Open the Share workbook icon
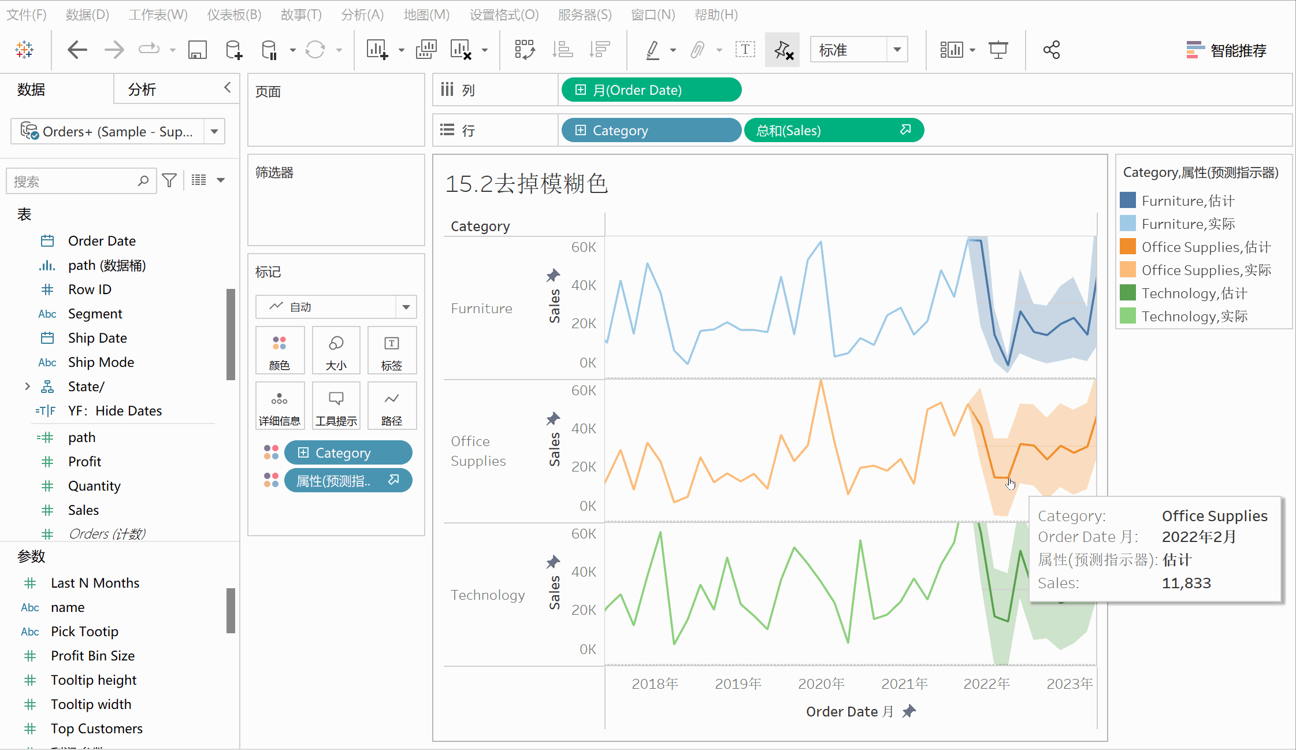The height and width of the screenshot is (750, 1296). click(x=1051, y=50)
